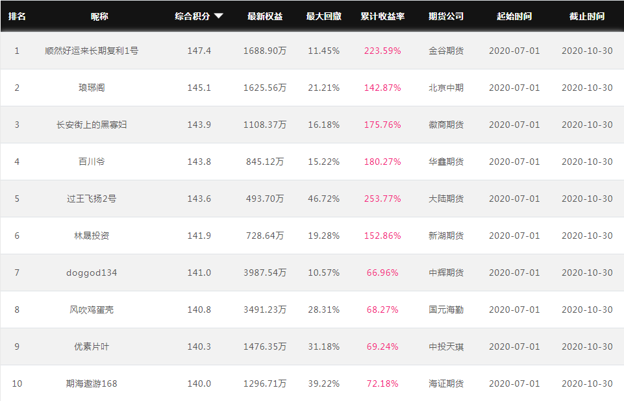Click the sort arrow next to 综合积分

click(x=218, y=16)
